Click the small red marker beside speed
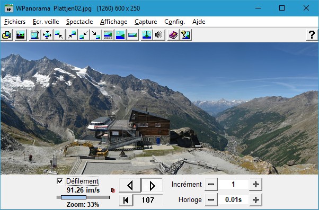This screenshot has width=319, height=210. coord(113,190)
